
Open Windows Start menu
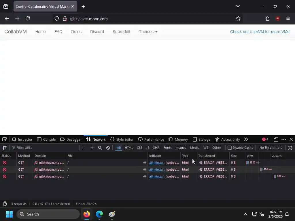9,214
